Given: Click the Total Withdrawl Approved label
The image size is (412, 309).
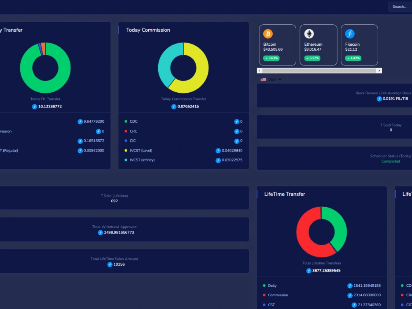Looking at the screenshot, I should click(x=114, y=227).
